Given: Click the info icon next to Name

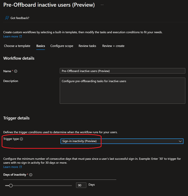Looking at the screenshot, I should pos(16,71).
